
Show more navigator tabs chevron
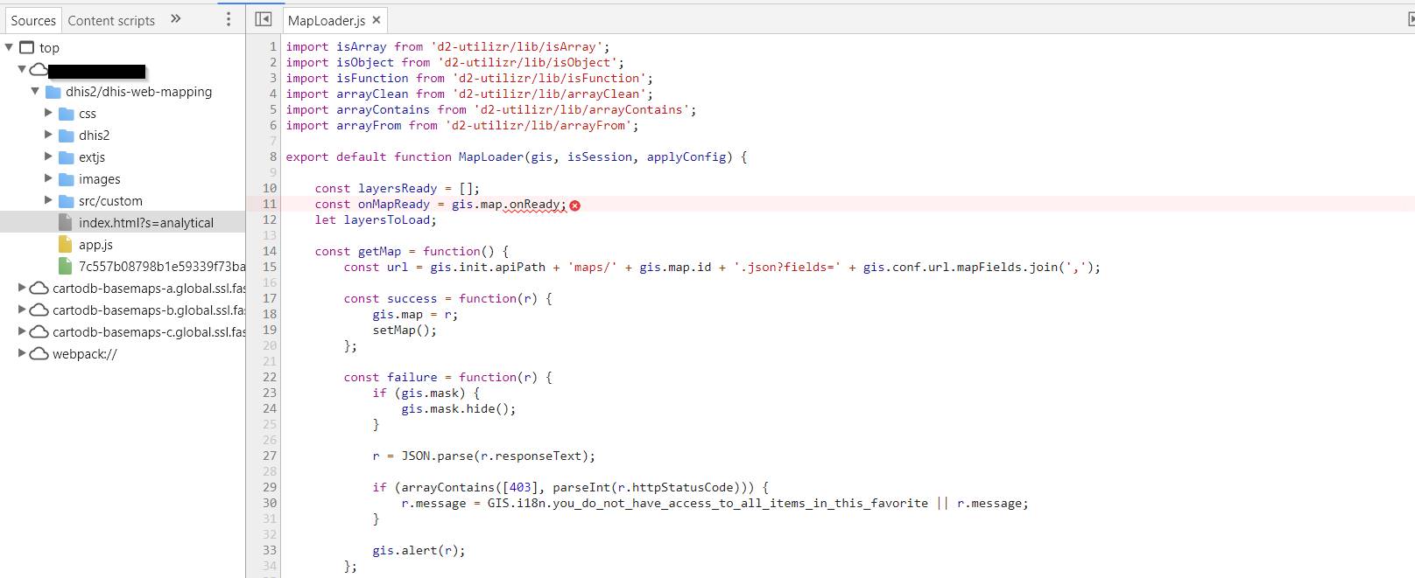[x=175, y=18]
